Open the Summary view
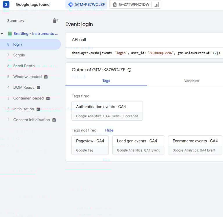Screen dimensions: 223x217 pyautogui.click(x=16, y=21)
